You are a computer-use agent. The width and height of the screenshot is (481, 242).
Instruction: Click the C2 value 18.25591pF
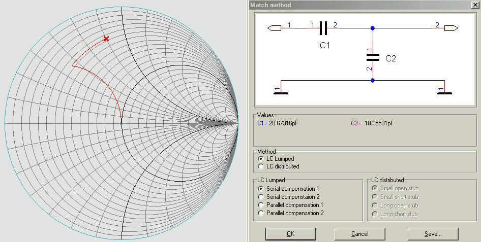[x=379, y=123]
